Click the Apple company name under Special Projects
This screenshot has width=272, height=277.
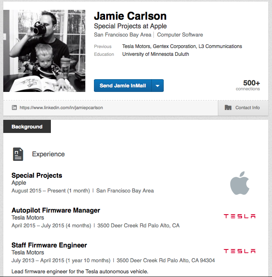tap(19, 183)
